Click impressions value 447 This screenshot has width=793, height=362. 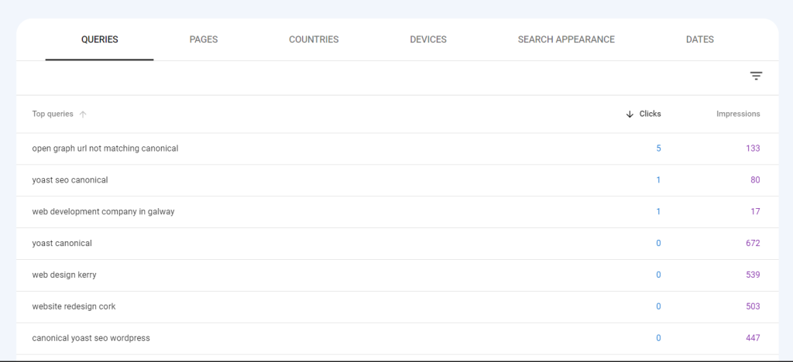pyautogui.click(x=753, y=338)
